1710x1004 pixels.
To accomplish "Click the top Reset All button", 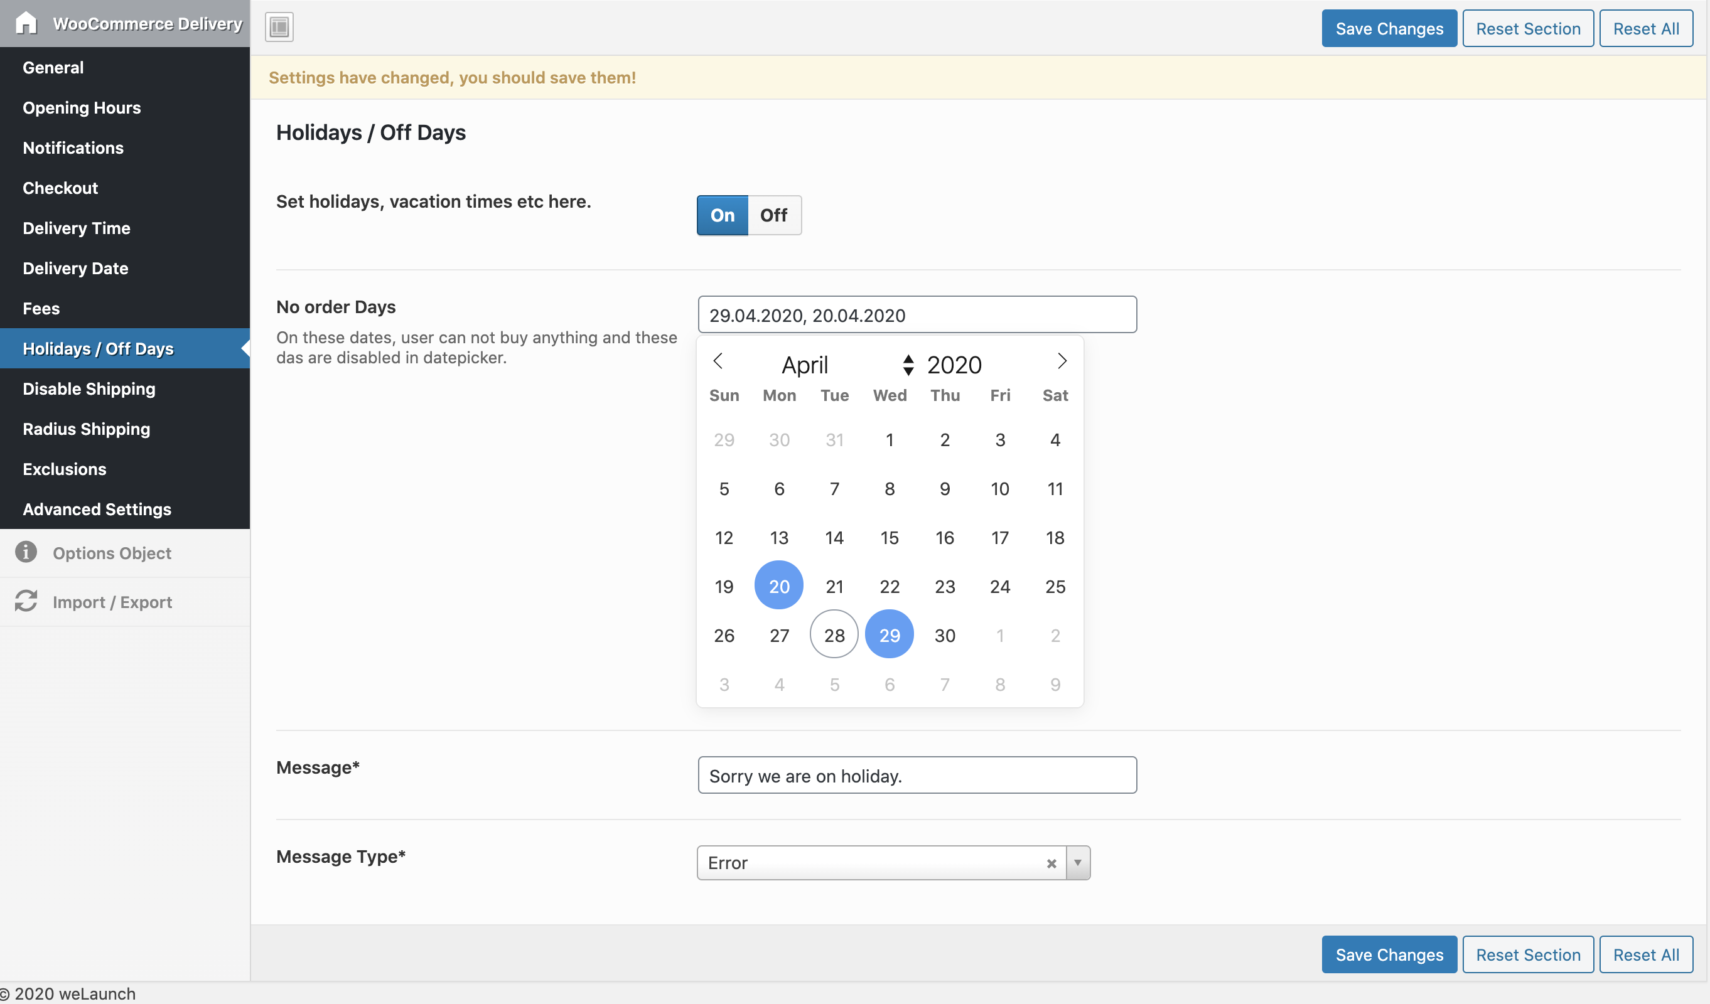I will tap(1645, 28).
